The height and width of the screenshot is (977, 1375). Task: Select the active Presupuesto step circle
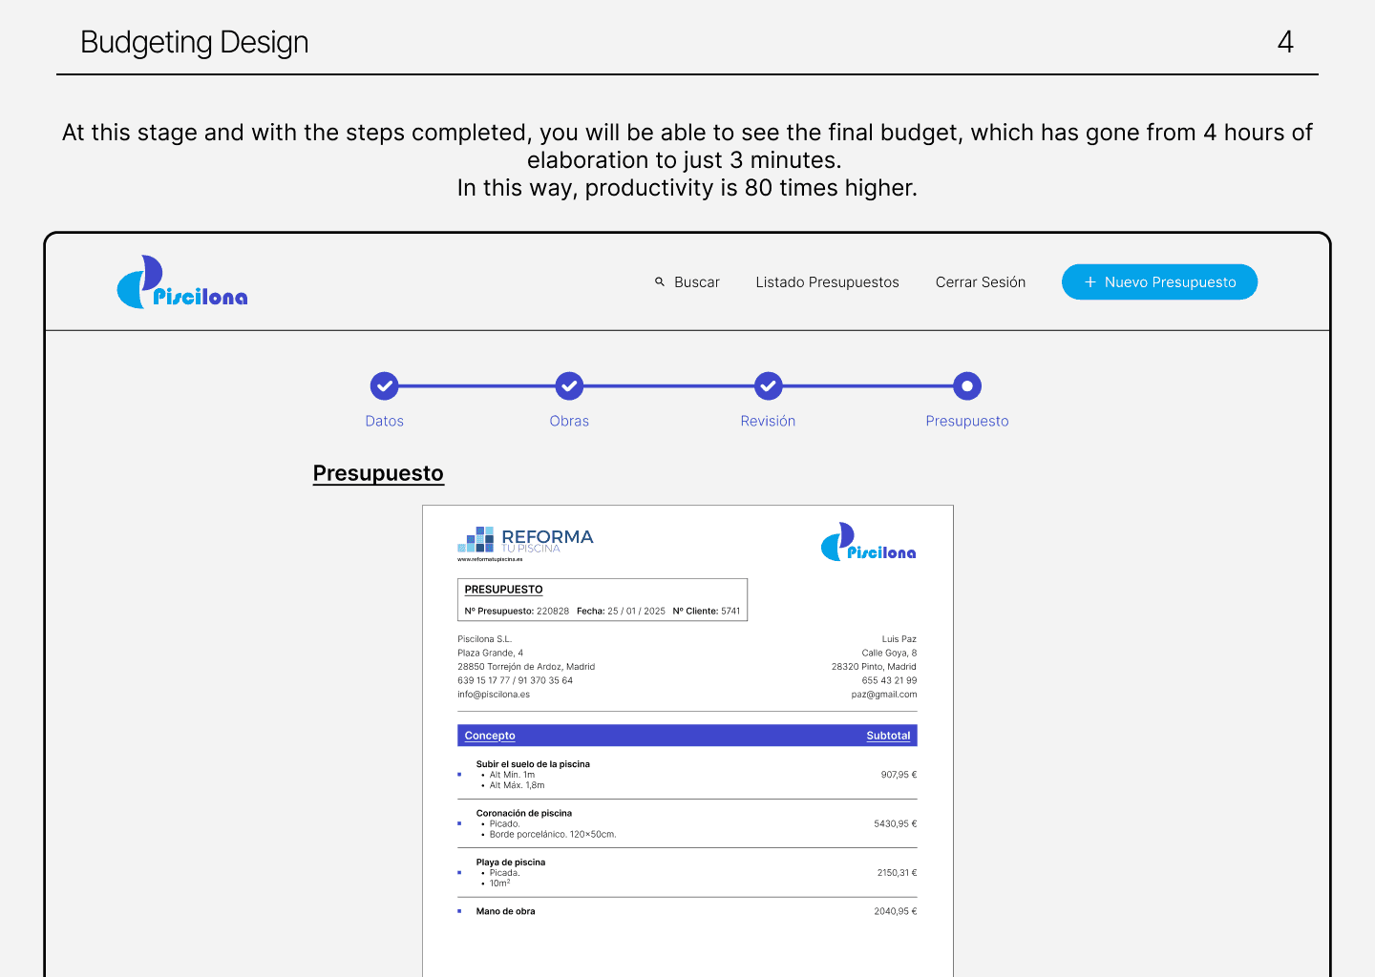click(x=966, y=385)
